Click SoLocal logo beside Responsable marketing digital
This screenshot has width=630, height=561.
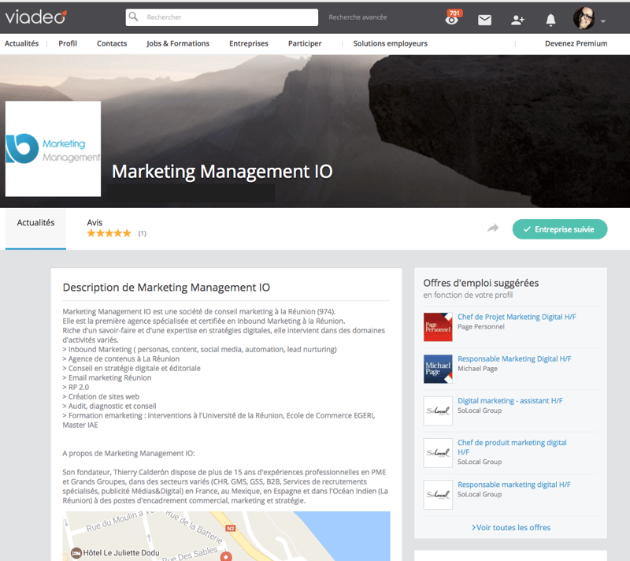[x=438, y=495]
